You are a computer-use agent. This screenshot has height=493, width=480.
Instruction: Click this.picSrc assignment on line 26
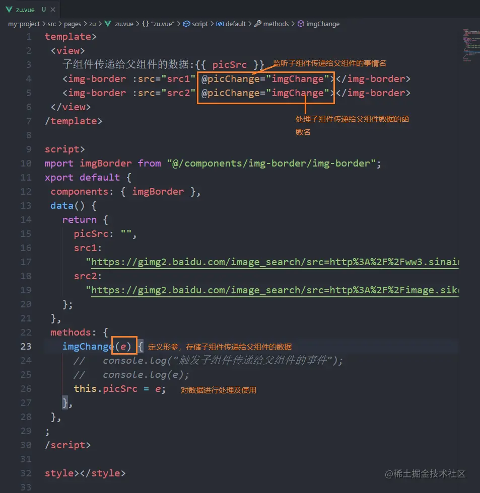tap(119, 389)
